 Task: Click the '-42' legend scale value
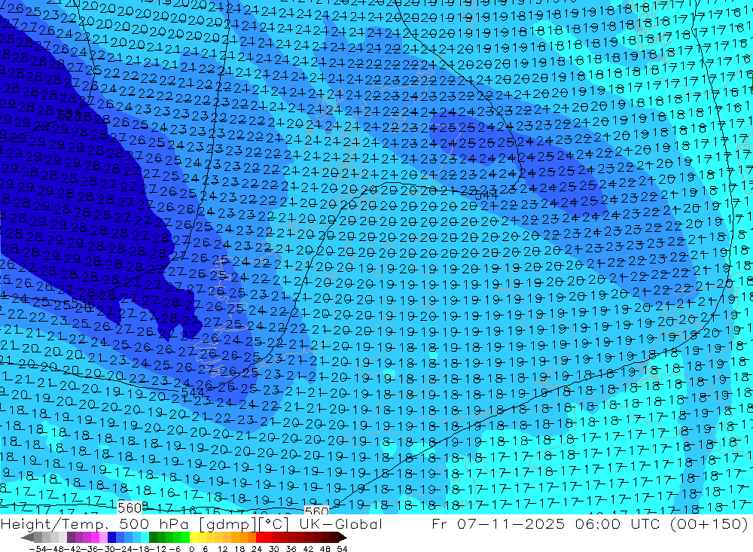[72, 549]
